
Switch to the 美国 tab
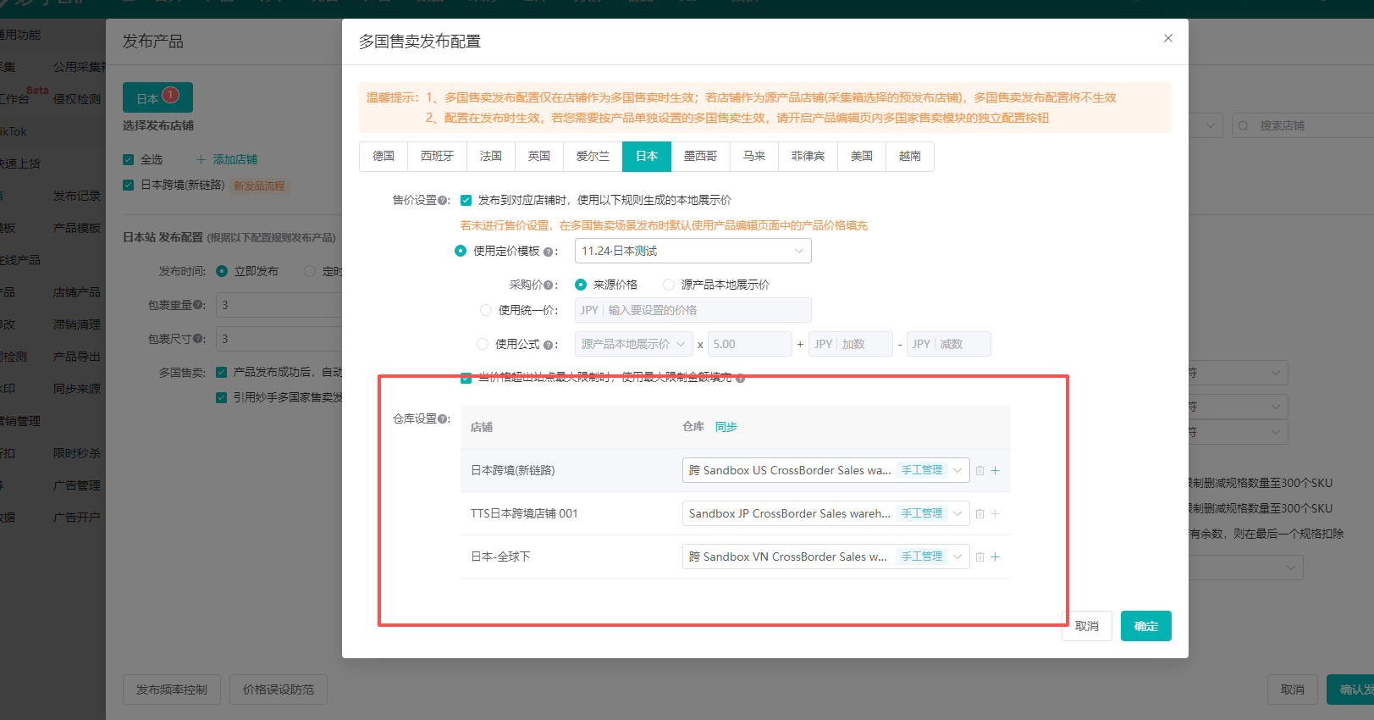(862, 157)
